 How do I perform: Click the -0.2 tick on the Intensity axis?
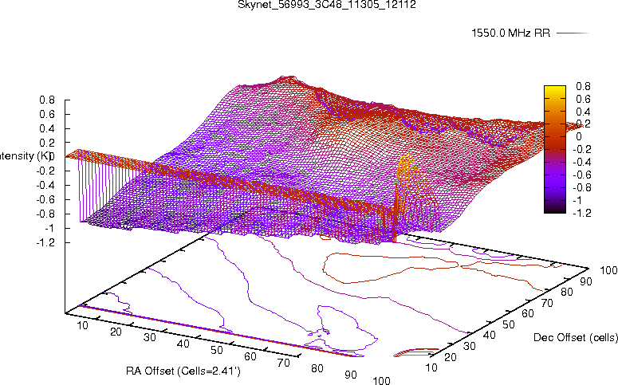point(45,171)
